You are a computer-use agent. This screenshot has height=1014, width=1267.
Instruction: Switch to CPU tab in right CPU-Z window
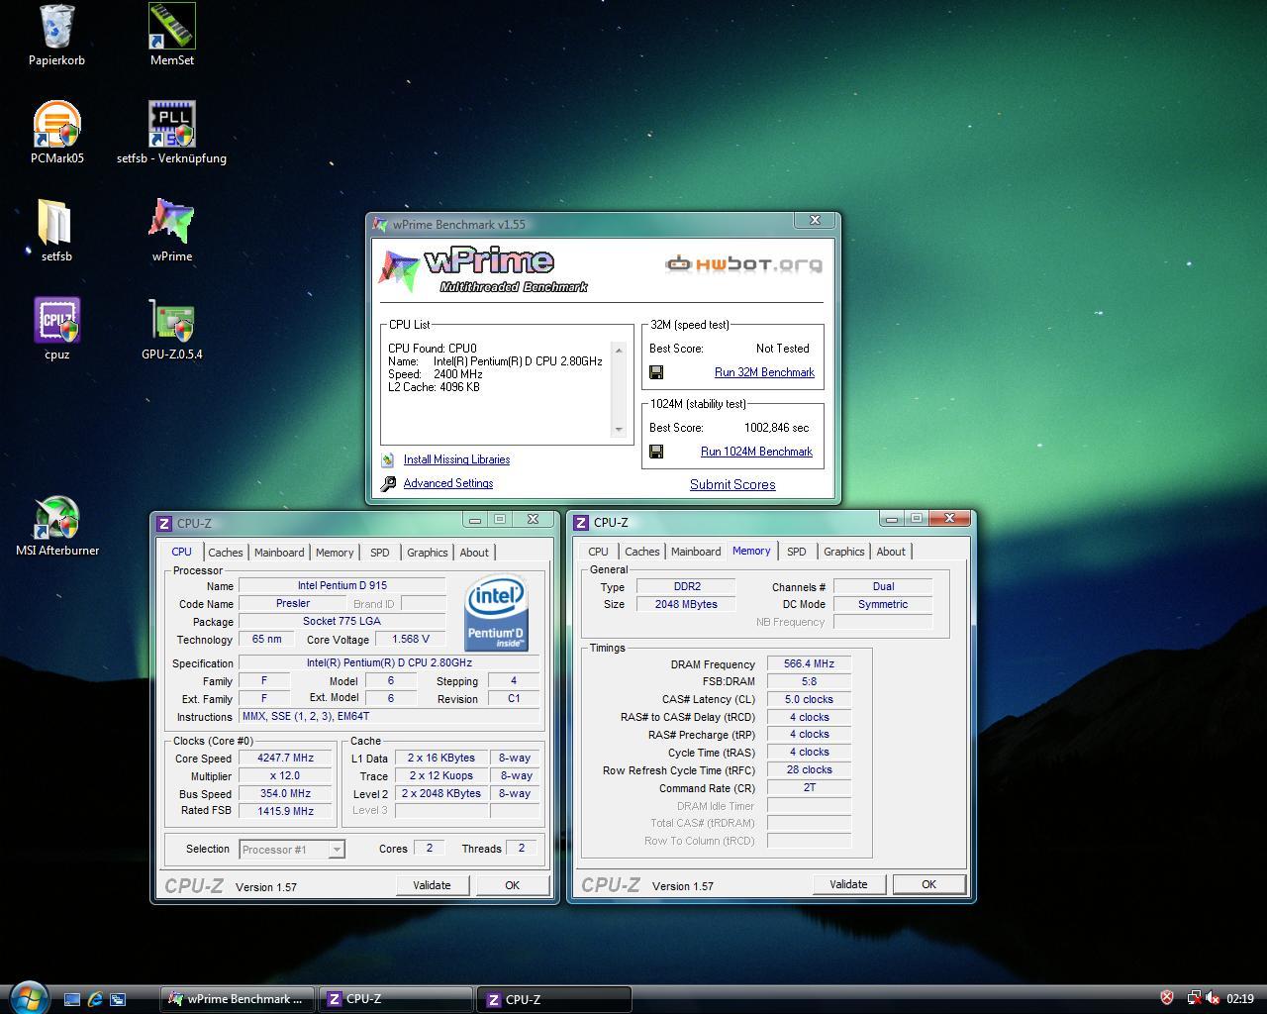pos(598,552)
